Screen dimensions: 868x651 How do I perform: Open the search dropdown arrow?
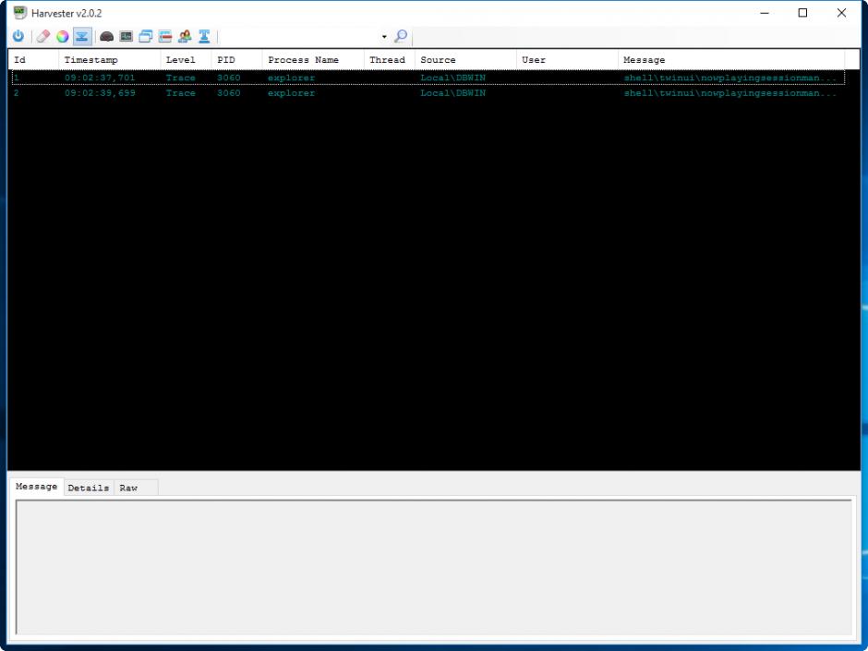(x=384, y=37)
